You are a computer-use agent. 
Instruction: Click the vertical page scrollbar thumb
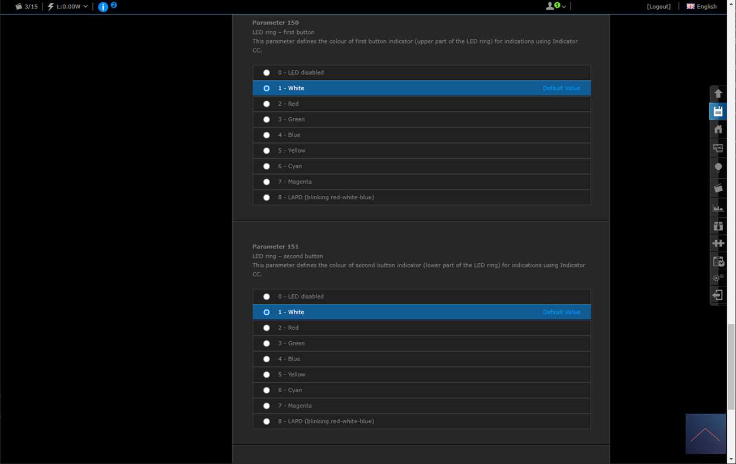pyautogui.click(x=731, y=367)
